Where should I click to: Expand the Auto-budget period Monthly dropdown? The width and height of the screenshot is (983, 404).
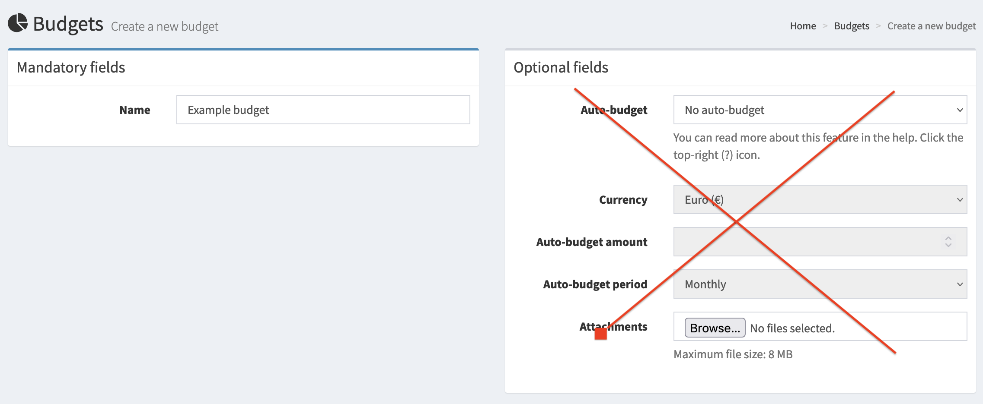click(820, 284)
